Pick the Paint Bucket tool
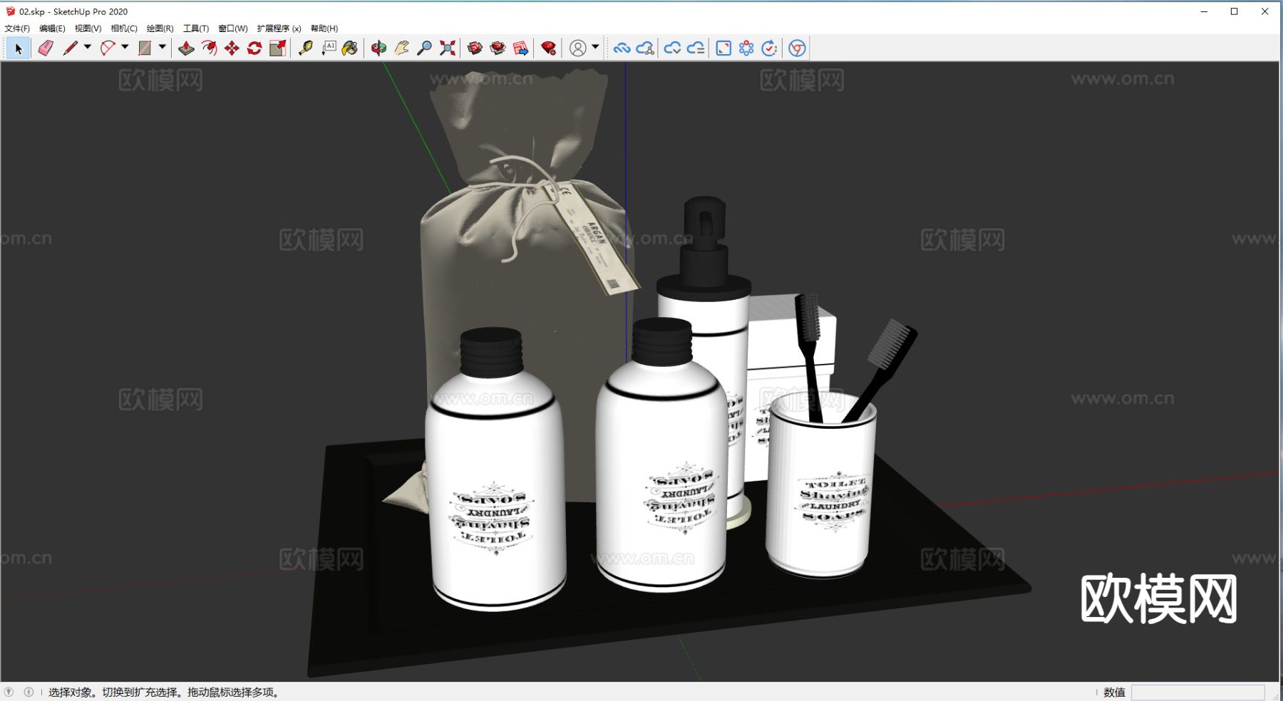 (x=350, y=48)
